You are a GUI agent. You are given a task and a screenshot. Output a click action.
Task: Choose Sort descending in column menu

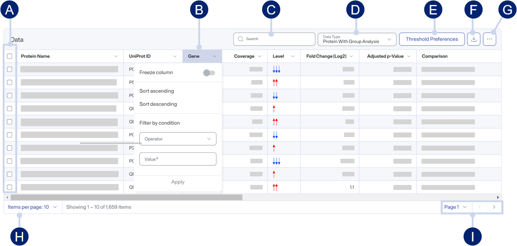click(x=158, y=104)
